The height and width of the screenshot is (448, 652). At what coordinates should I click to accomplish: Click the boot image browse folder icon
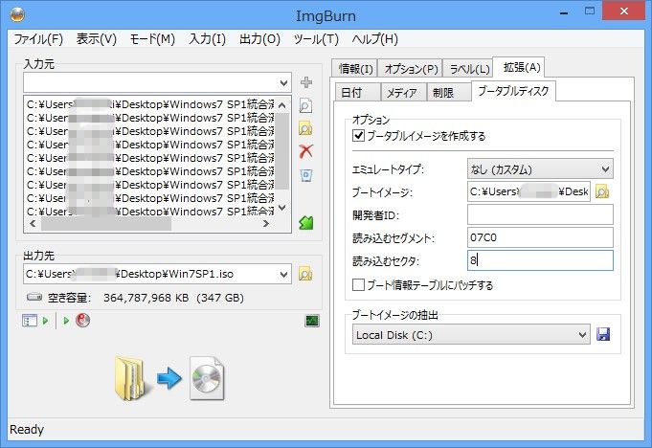point(602,191)
